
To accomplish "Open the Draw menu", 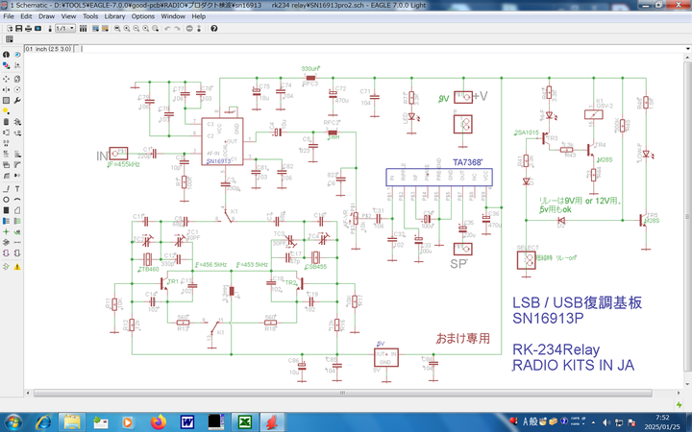I will coord(46,16).
